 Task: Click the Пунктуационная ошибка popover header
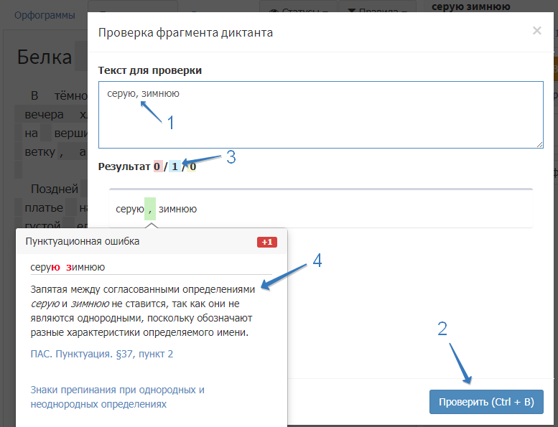(82, 242)
